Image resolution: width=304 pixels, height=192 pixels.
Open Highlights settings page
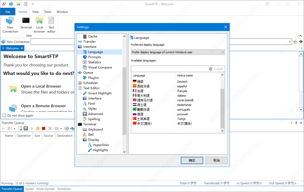point(100,150)
